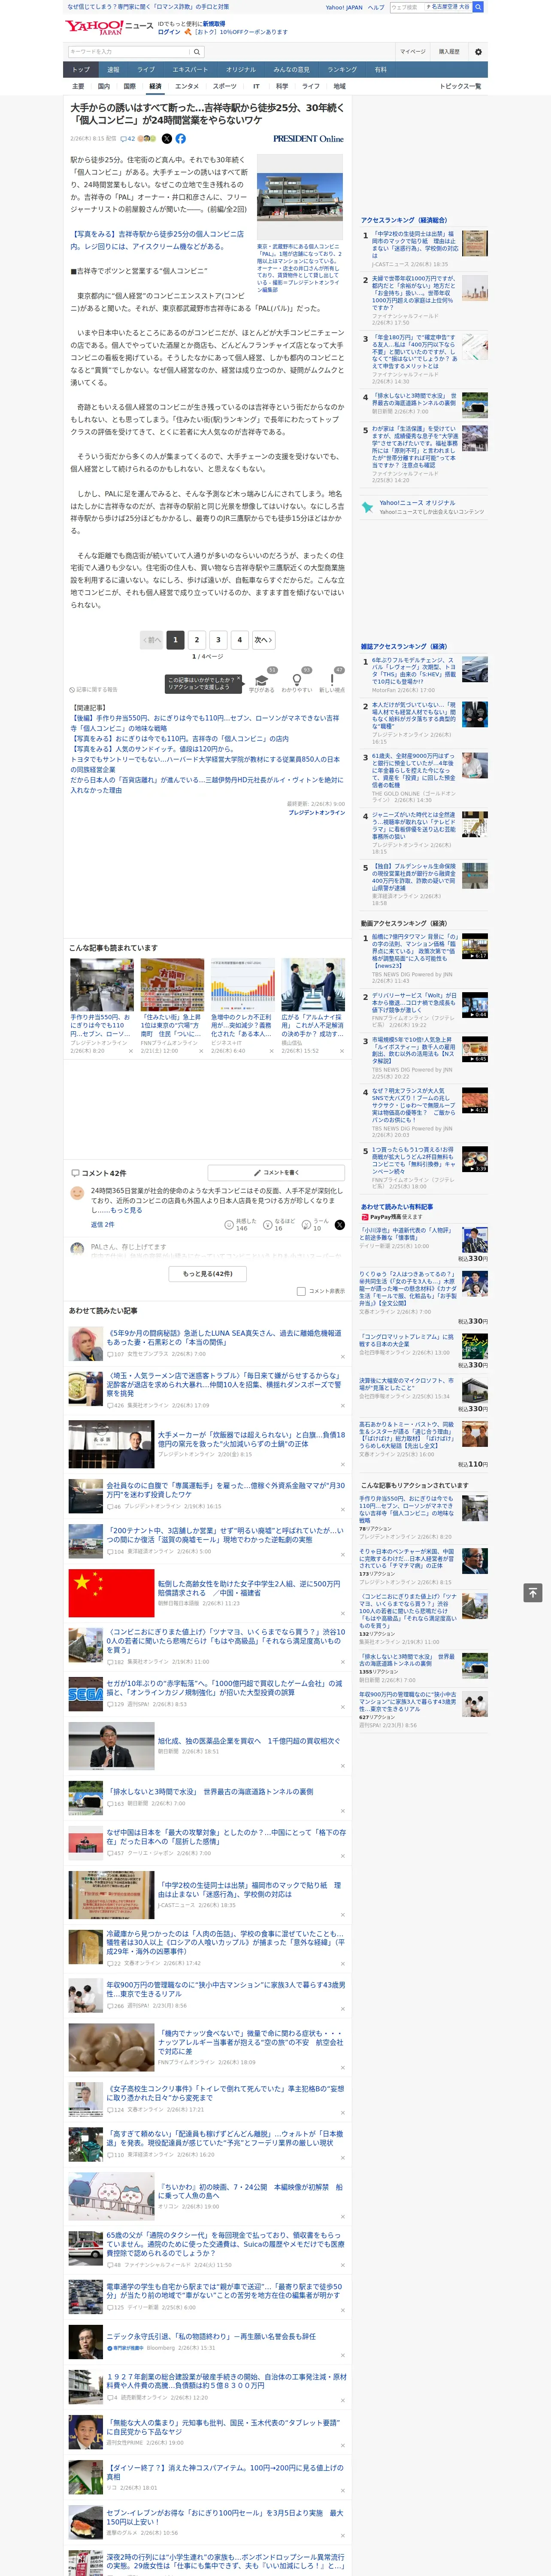
Task: Click the ヘルプ link in header
Action: click(x=375, y=7)
